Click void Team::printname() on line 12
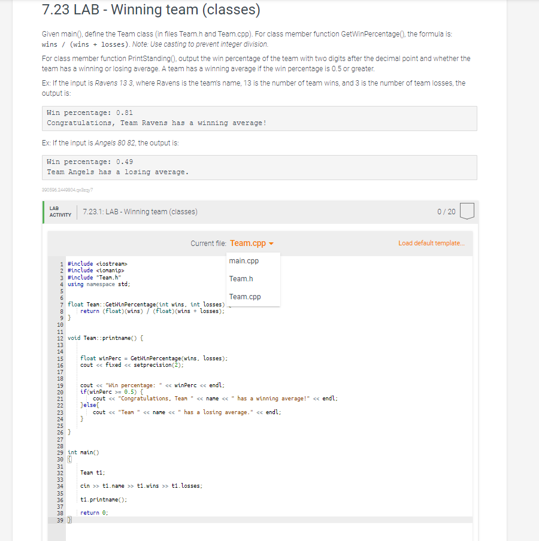 click(105, 338)
